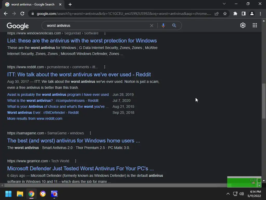Image resolution: width=266 pixels, height=200 pixels.
Task: Open File Explorer from taskbar
Action: click(20, 194)
